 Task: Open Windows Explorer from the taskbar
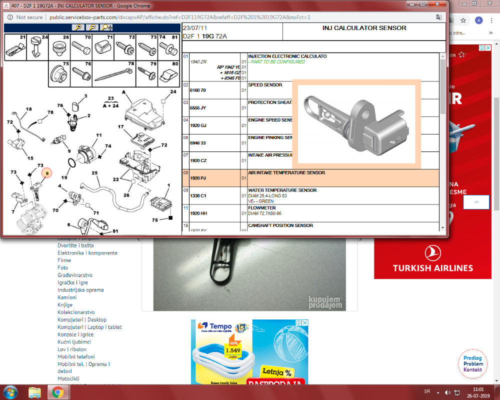pos(34,391)
